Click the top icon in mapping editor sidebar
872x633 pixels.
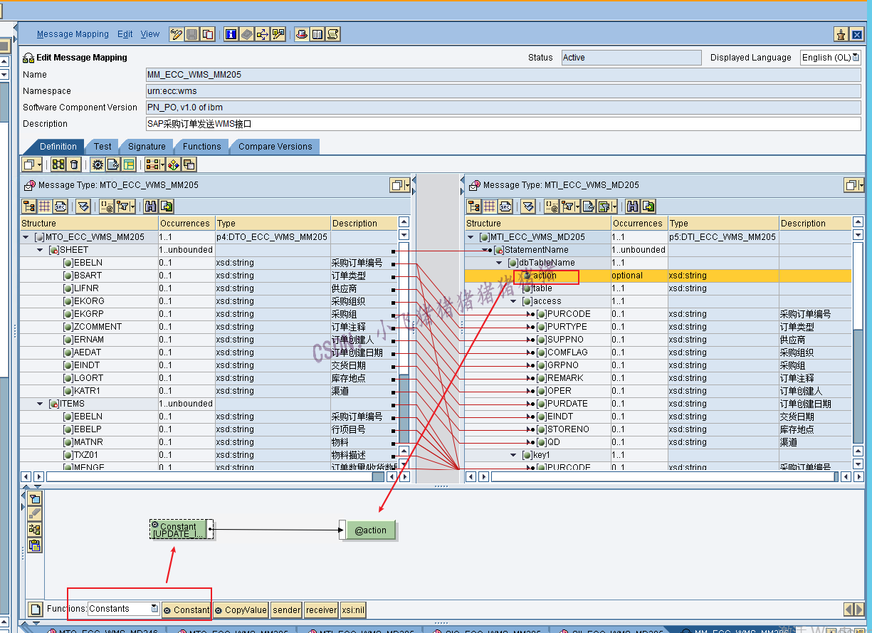tap(35, 498)
